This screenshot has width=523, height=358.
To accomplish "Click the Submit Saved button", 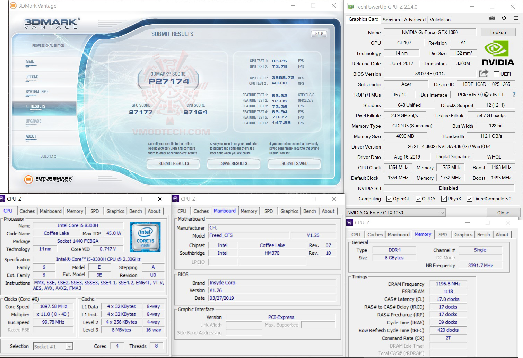I will [295, 163].
